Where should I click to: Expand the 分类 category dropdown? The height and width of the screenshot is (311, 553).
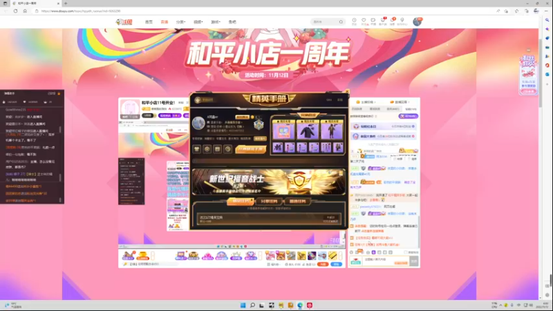180,22
